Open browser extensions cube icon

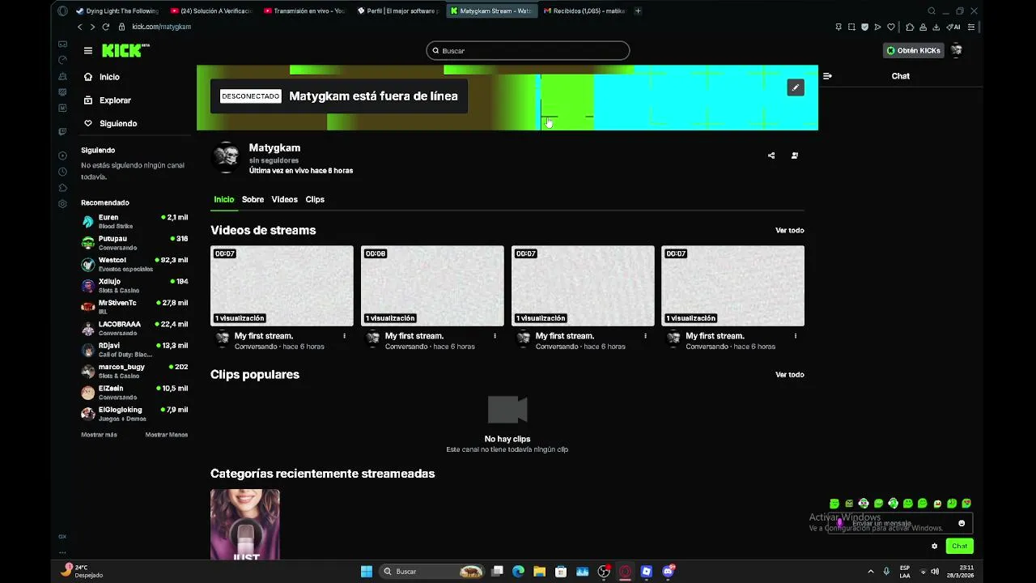click(910, 27)
